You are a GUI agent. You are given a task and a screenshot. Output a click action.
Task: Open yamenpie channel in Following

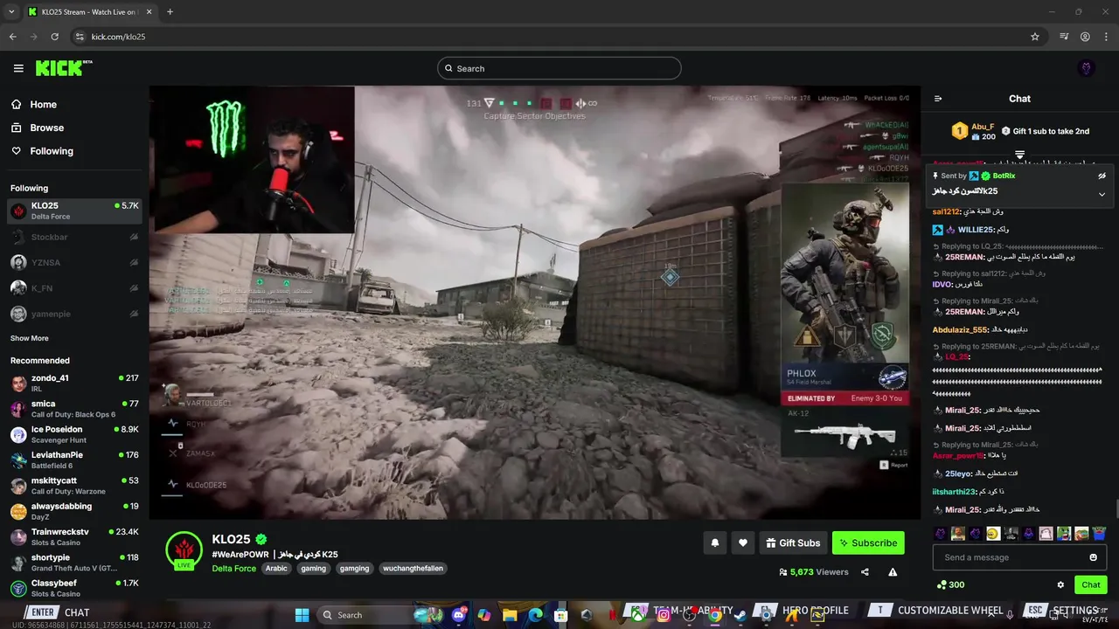pos(75,314)
